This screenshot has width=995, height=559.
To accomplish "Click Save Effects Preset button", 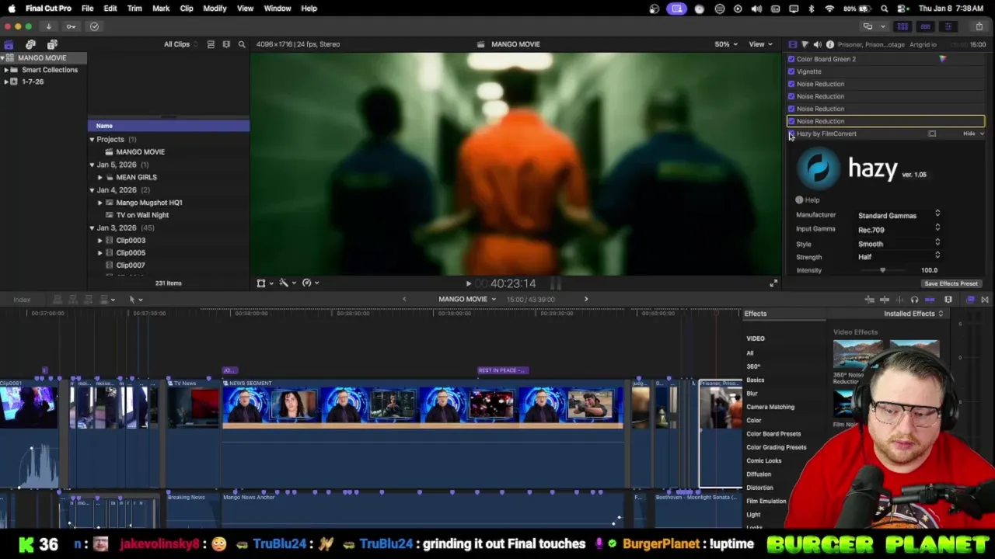I will pos(951,284).
